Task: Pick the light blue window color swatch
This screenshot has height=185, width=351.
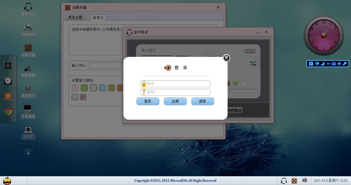Action: pos(102,88)
